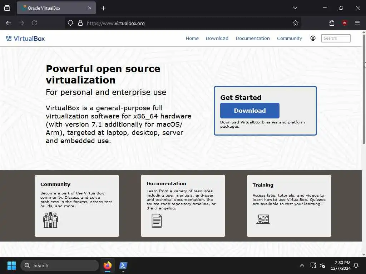The image size is (366, 274).
Task: Click the Firefox taskbar icon
Action: click(108, 265)
